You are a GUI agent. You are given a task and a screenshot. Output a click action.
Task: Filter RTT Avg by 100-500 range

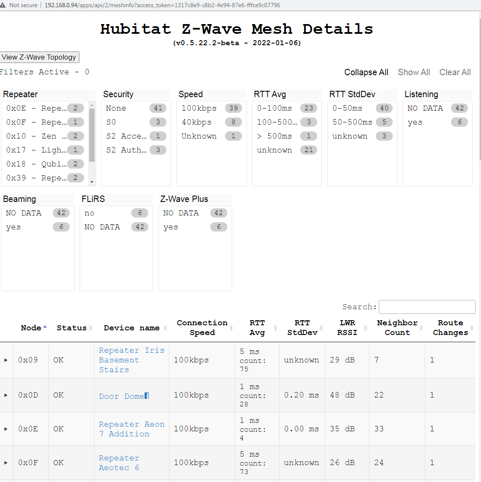[x=287, y=122]
